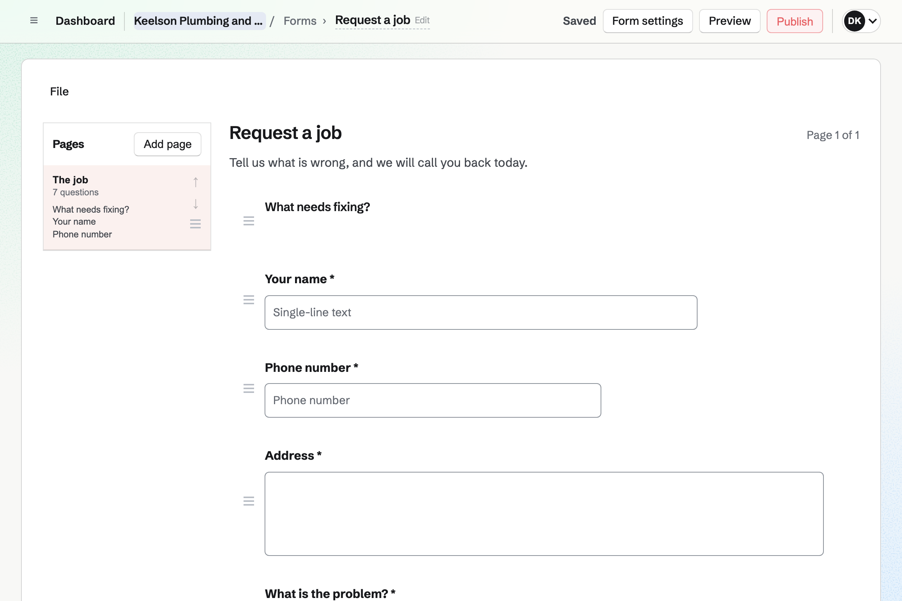Click the Phone number input field

[433, 400]
